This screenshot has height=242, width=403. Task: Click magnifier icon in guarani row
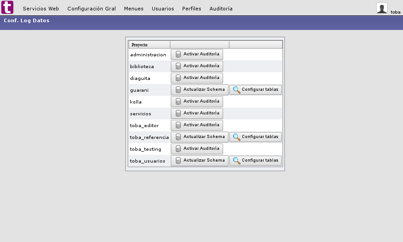coord(236,89)
